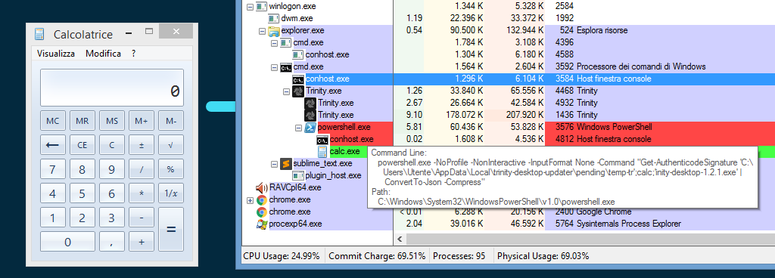Viewport: 775px width, 278px height.
Task: Click the icon of highlighted conhost.exe 3584
Action: coord(298,79)
